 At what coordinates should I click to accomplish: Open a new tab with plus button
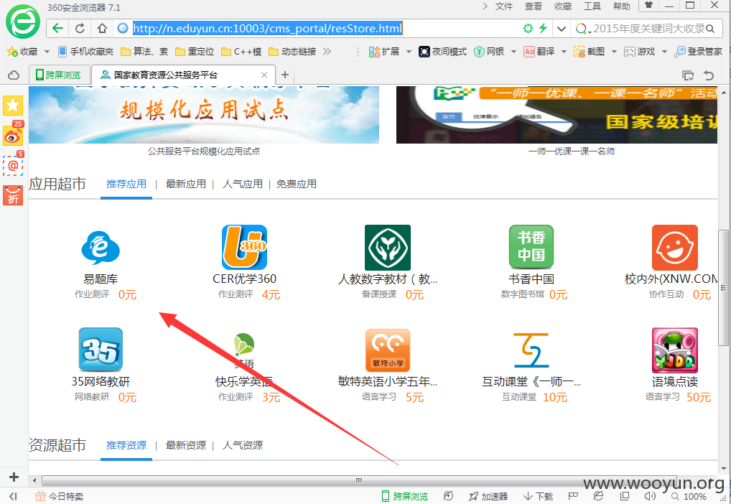click(285, 75)
